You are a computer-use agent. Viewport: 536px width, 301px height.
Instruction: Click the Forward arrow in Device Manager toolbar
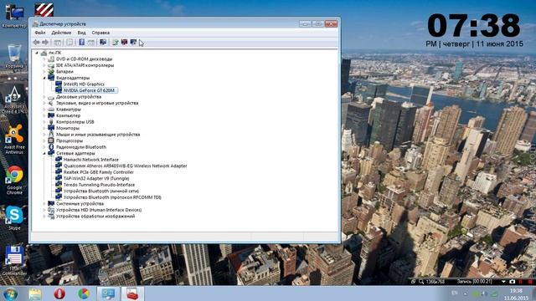[45, 43]
